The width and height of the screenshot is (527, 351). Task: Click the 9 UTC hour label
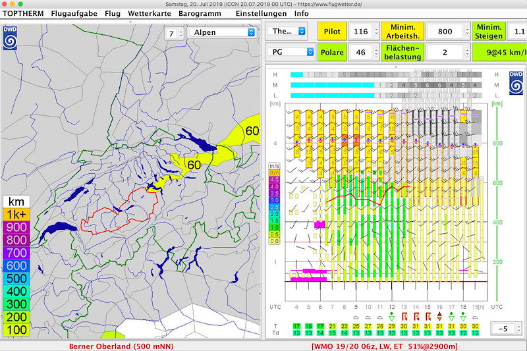(356, 307)
